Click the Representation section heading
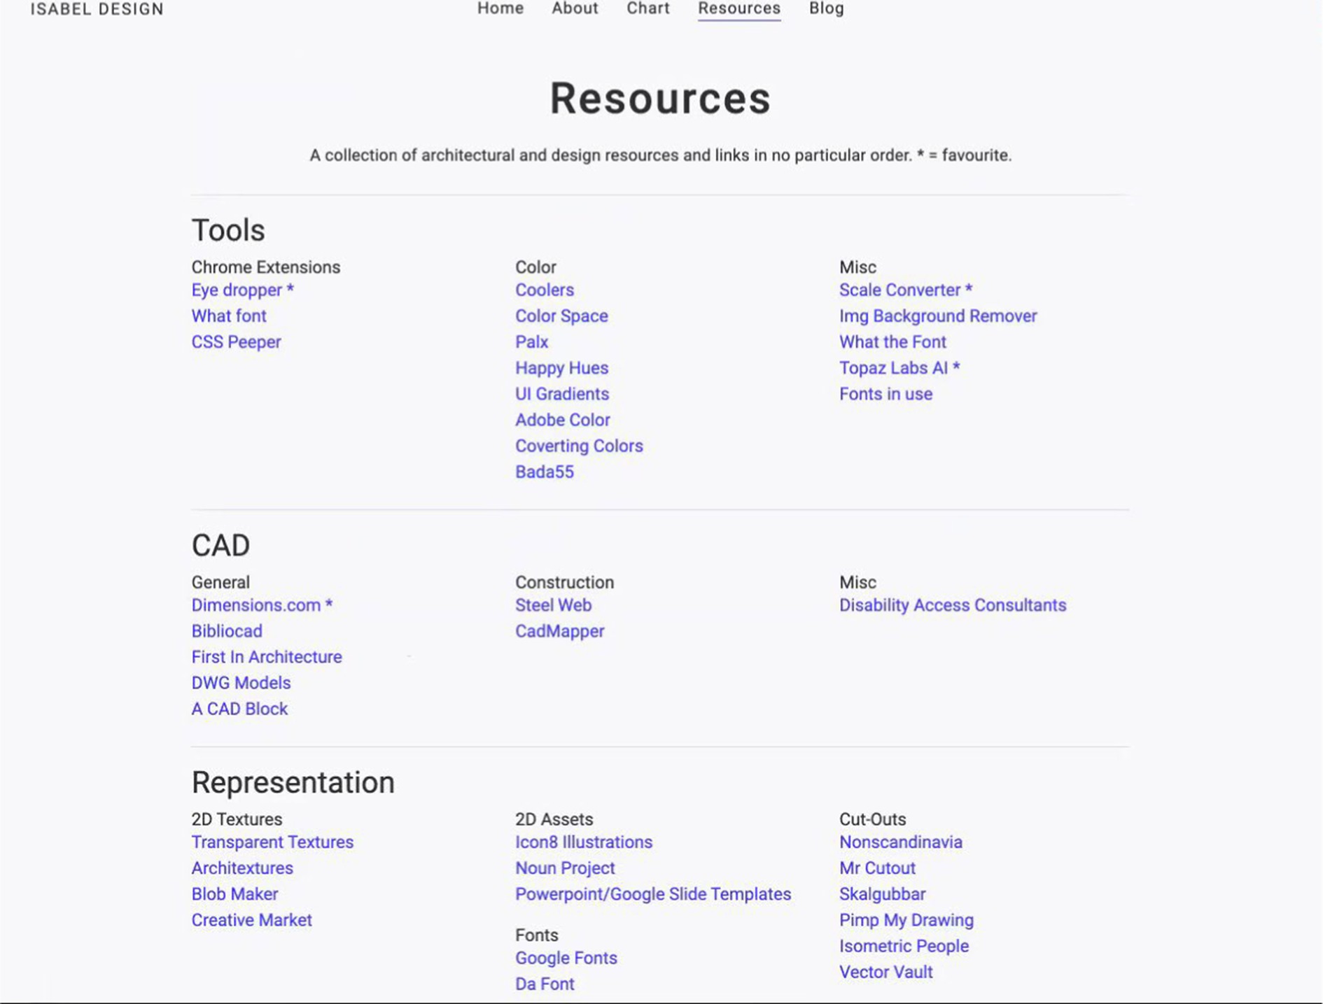The width and height of the screenshot is (1323, 1004). click(293, 782)
